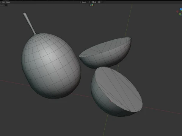Image resolution: width=182 pixels, height=136 pixels.
Task: Toggle proportional editing icon
Action: (99, 2)
